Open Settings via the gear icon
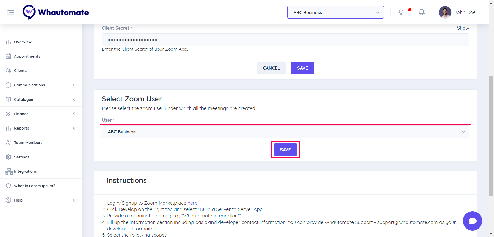The image size is (494, 237). (8, 157)
